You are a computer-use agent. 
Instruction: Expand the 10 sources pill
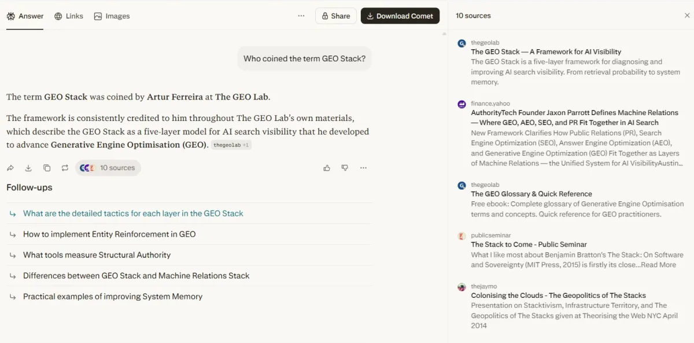coord(108,168)
